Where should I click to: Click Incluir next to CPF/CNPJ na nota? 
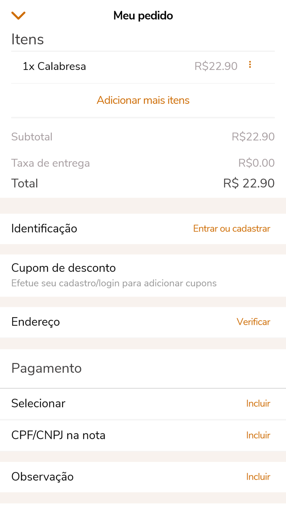click(x=258, y=435)
